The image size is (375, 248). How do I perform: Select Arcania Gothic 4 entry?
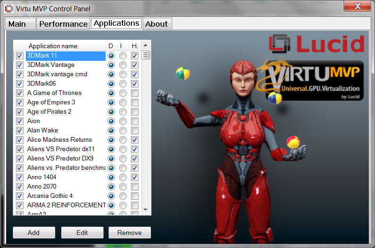(66, 196)
